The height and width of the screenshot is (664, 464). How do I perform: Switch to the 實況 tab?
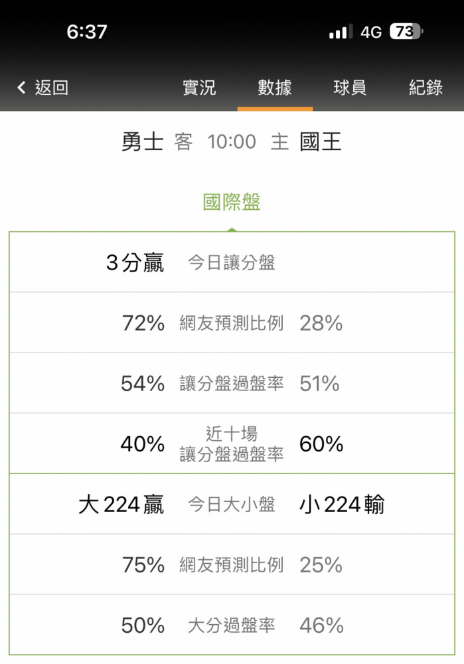tap(199, 88)
